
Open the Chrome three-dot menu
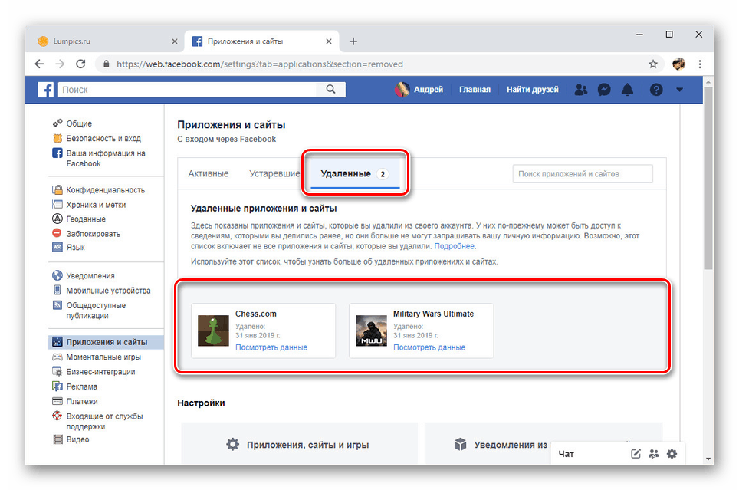(x=700, y=64)
